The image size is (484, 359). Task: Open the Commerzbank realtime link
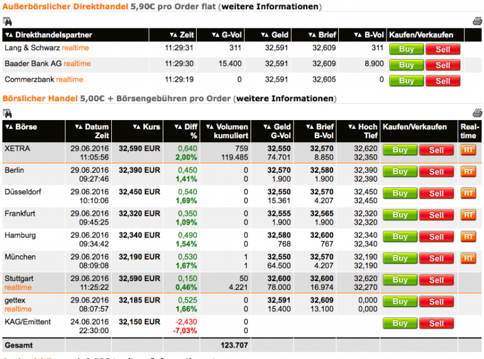69,79
